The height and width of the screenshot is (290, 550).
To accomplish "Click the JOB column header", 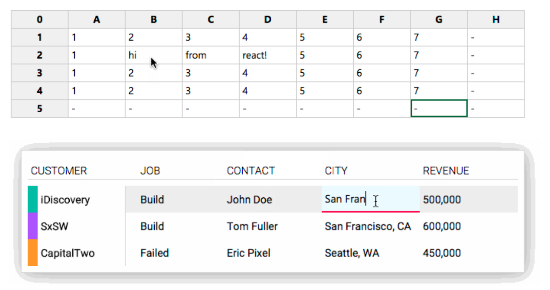I will tap(151, 171).
